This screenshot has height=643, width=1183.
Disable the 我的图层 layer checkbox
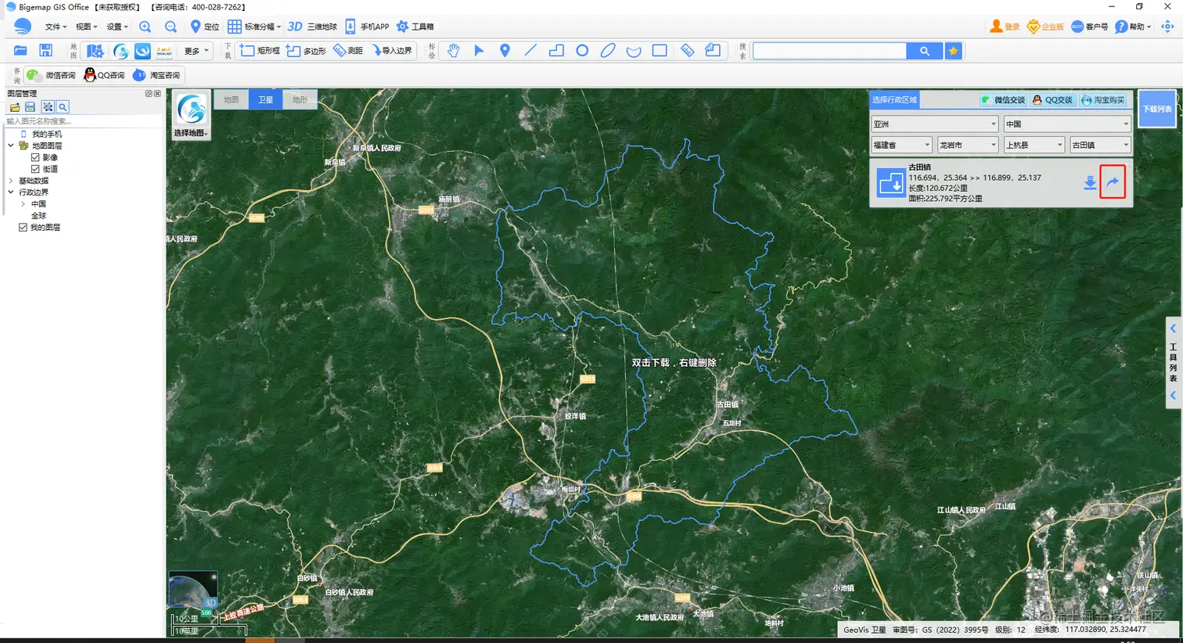(23, 227)
